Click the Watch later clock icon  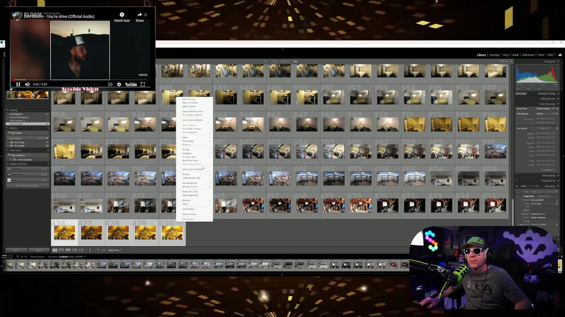pos(122,15)
